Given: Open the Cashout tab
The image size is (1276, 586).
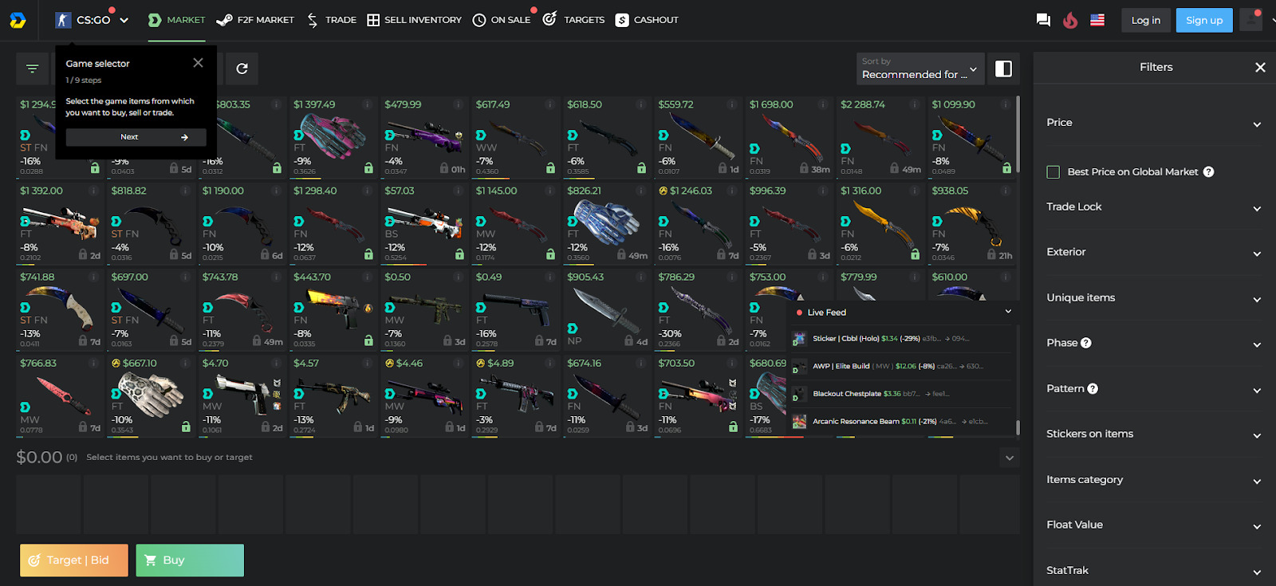Looking at the screenshot, I should [647, 20].
